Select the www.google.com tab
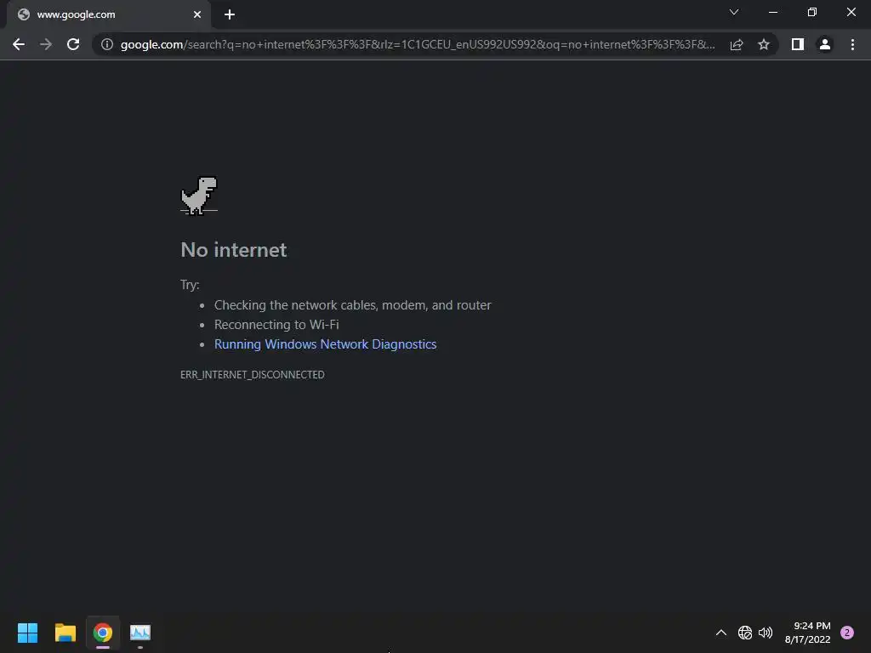Viewport: 871px width, 653px height. point(109,14)
